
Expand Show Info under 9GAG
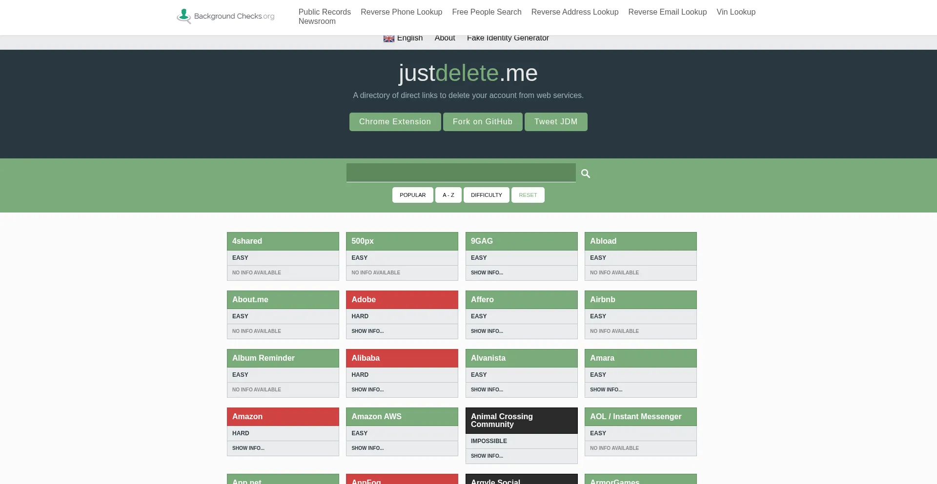(487, 273)
